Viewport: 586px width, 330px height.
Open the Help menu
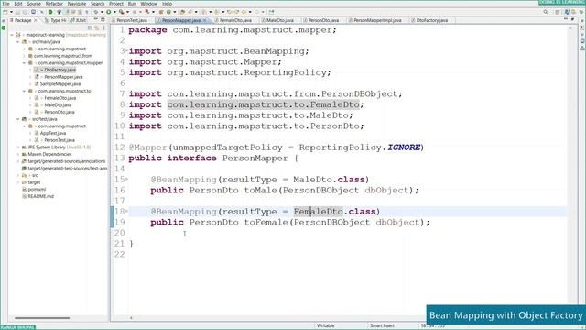click(x=167, y=4)
